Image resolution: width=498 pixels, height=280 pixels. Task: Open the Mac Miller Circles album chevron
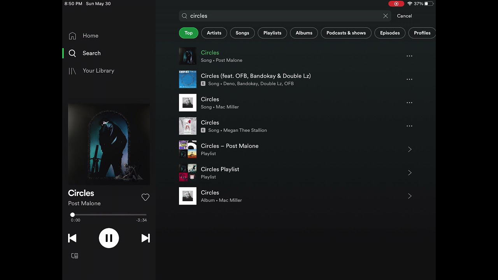pyautogui.click(x=410, y=196)
